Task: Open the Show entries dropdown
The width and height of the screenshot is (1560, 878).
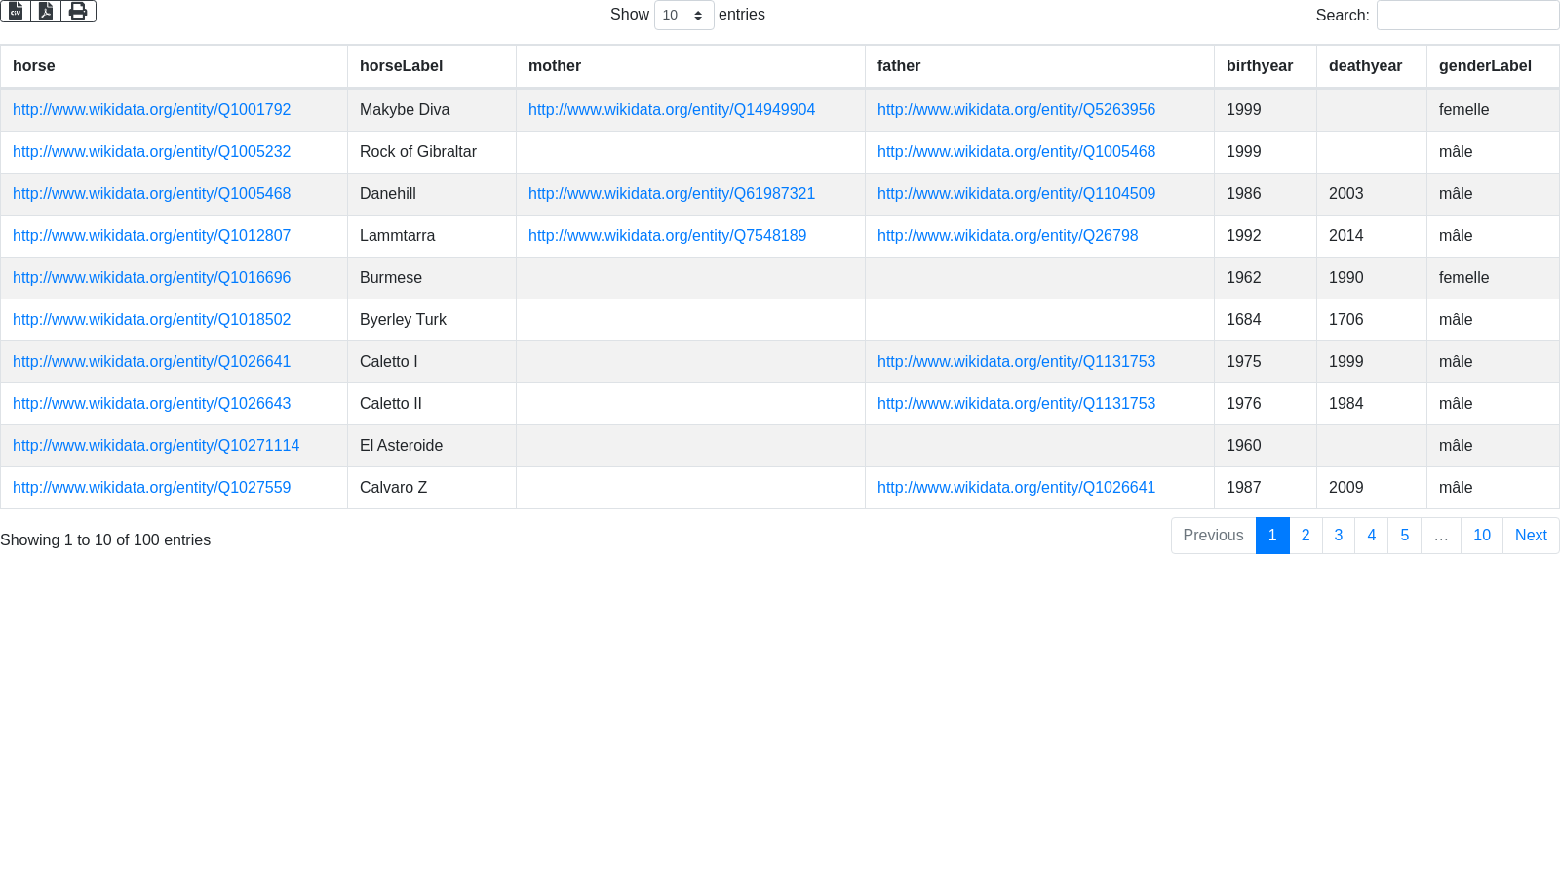Action: coord(683,15)
